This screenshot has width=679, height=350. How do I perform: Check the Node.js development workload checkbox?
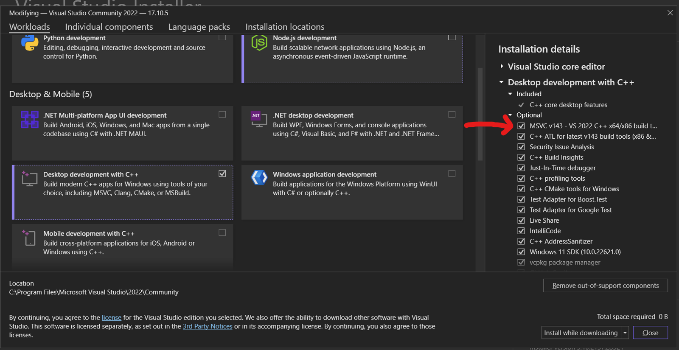coord(452,37)
